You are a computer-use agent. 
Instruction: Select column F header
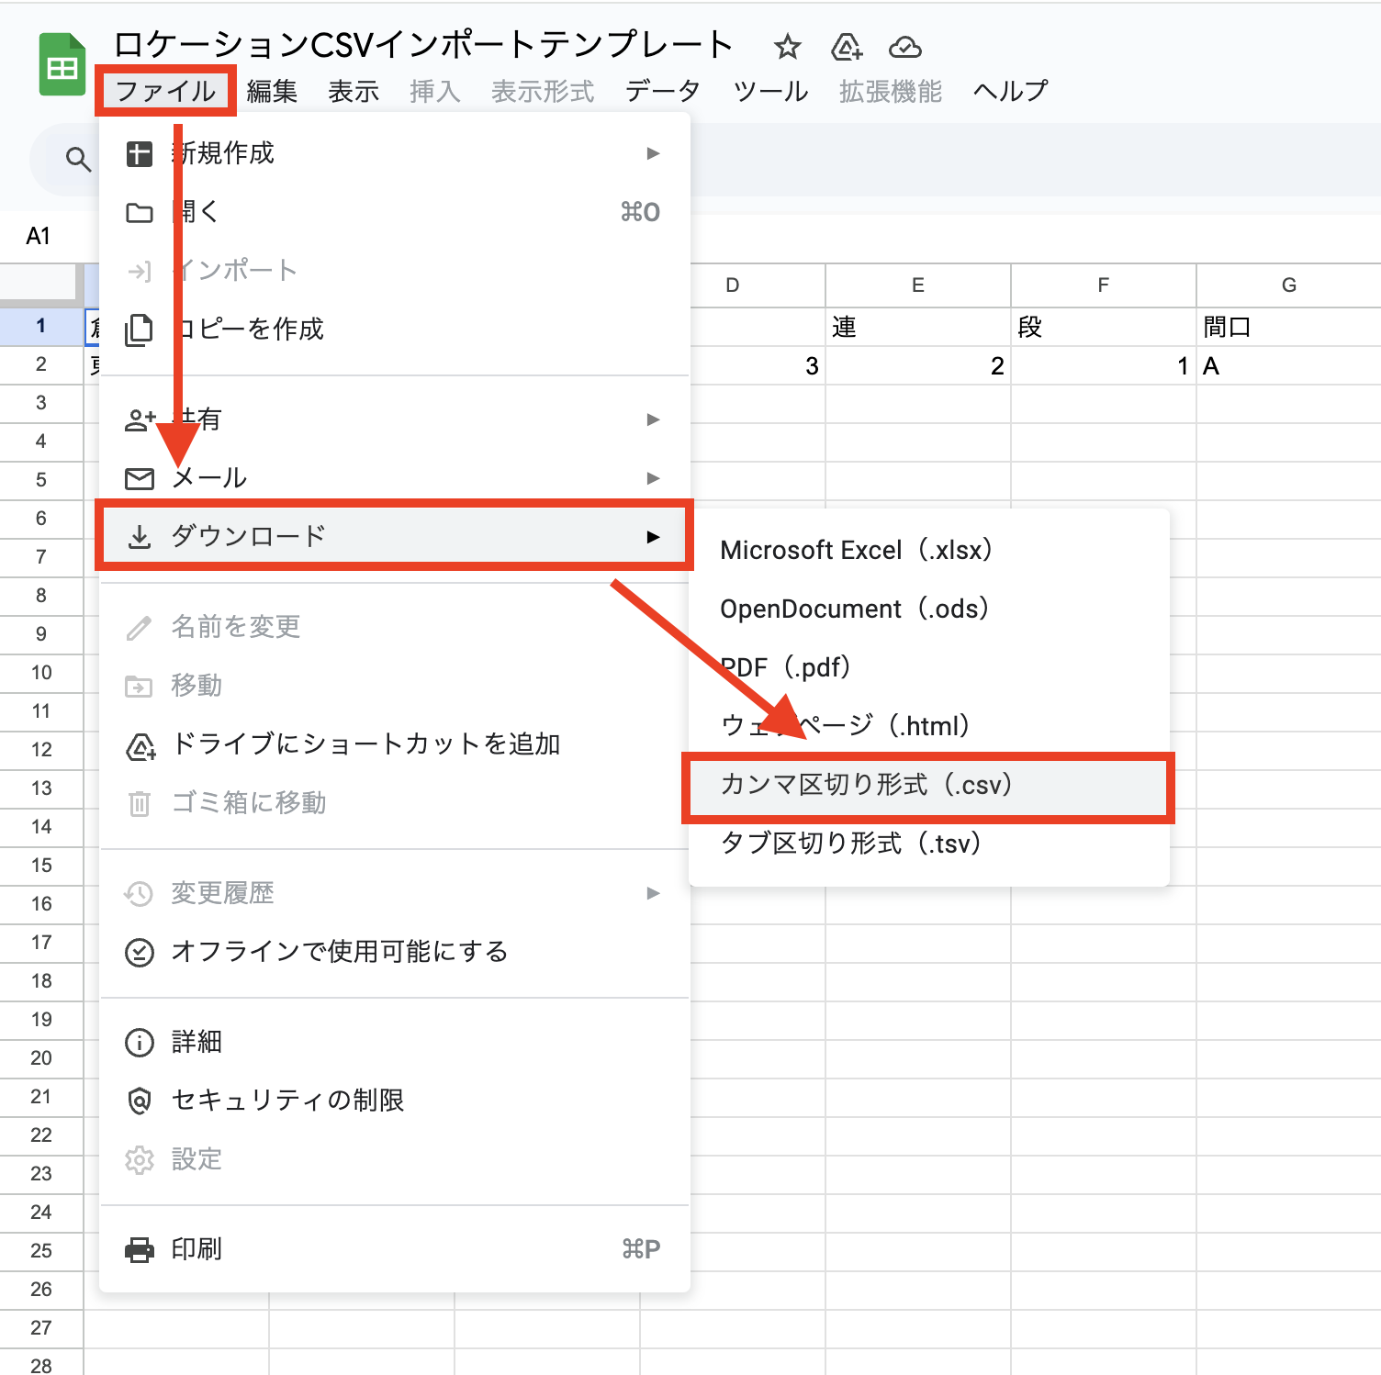point(1103,285)
